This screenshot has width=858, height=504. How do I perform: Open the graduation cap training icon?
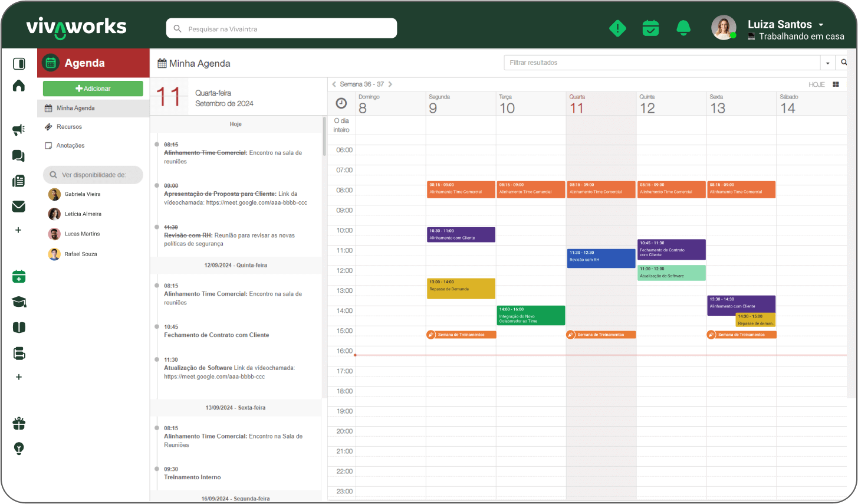19,302
